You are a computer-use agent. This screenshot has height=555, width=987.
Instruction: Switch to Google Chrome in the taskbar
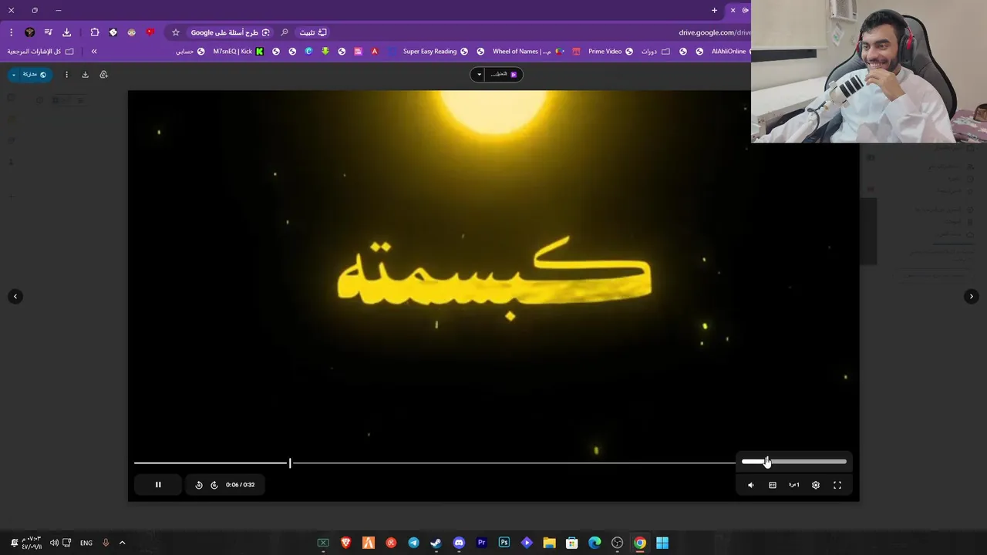click(x=640, y=543)
